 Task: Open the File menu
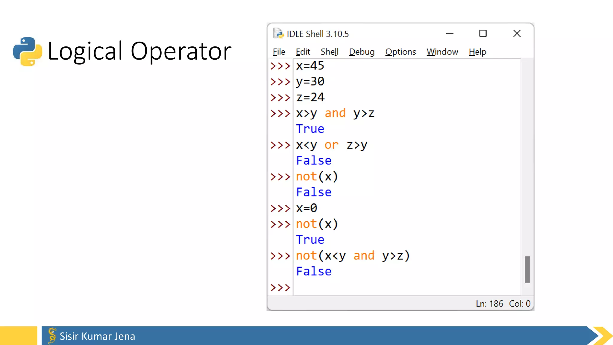[279, 52]
